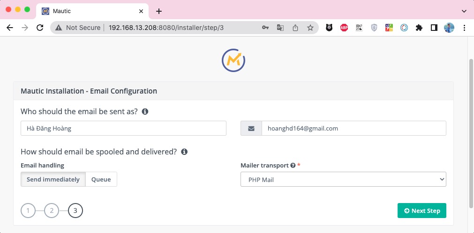The width and height of the screenshot is (474, 233).
Task: Click the Not Secure warning icon
Action: pyautogui.click(x=60, y=28)
